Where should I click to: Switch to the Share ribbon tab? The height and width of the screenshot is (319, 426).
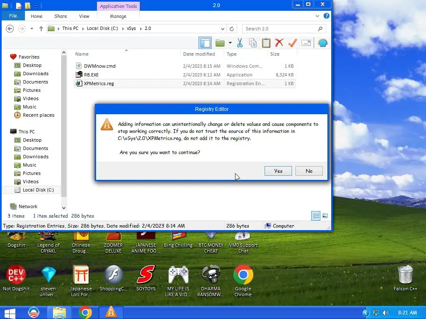click(x=61, y=16)
